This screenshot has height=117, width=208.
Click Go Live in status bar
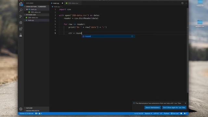pos(175,113)
